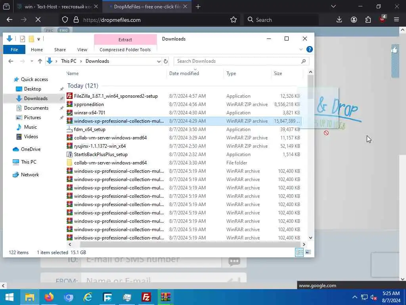
Task: Select the collab-vm-server-windows-amd64 file folder
Action: click(x=184, y=162)
